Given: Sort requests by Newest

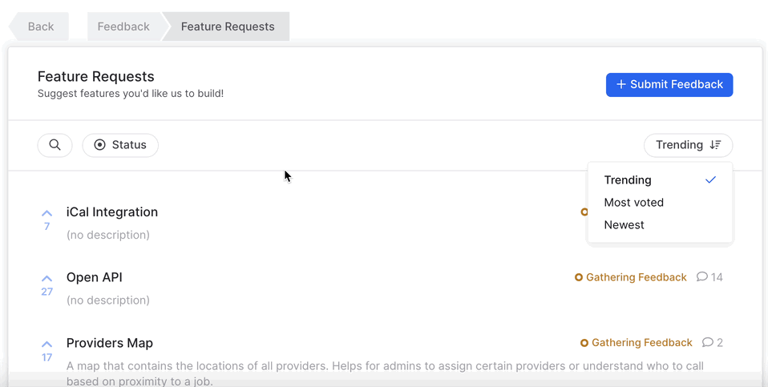Looking at the screenshot, I should 625,225.
